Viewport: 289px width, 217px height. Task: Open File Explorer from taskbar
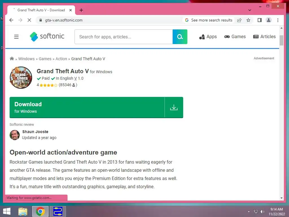(23, 211)
